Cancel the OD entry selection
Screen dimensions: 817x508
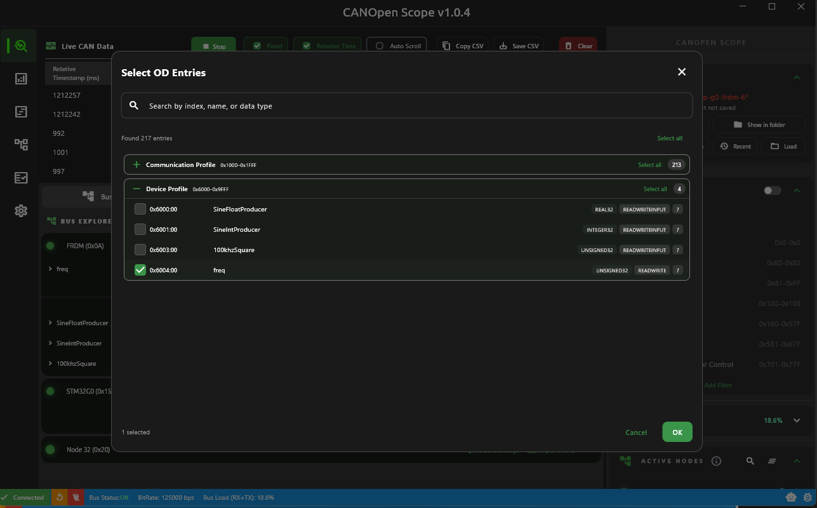[636, 432]
